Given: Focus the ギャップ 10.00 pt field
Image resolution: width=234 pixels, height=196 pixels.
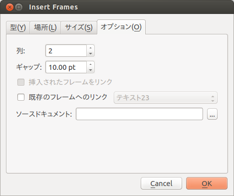Looking at the screenshot, I should pos(66,67).
